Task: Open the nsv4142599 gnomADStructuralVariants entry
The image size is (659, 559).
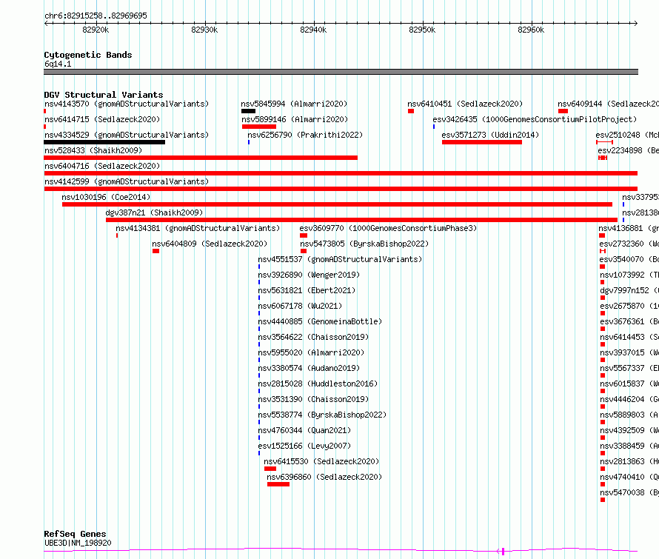Action: 127,181
